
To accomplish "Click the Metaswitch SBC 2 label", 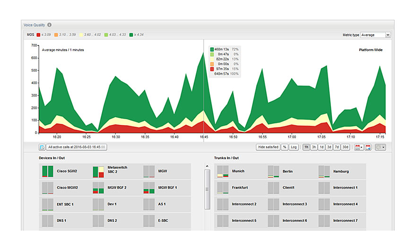I will [117, 170].
